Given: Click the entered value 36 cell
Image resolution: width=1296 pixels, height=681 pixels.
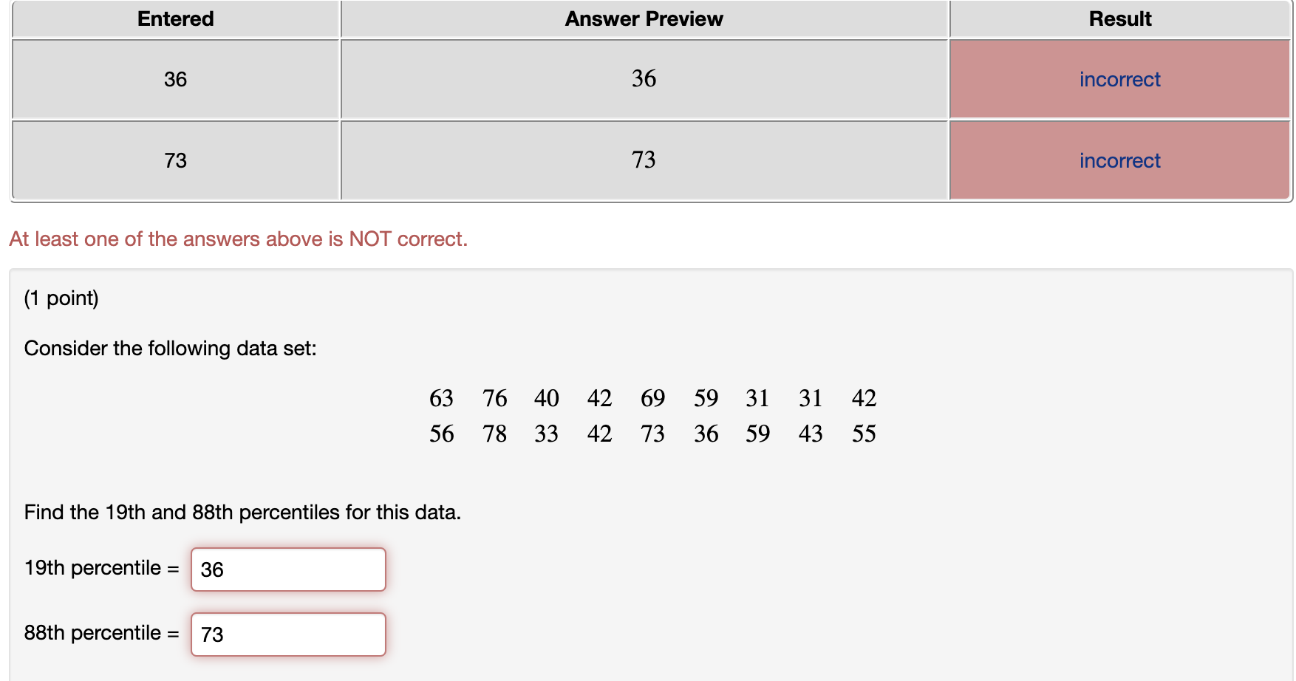Looking at the screenshot, I should pos(174,79).
